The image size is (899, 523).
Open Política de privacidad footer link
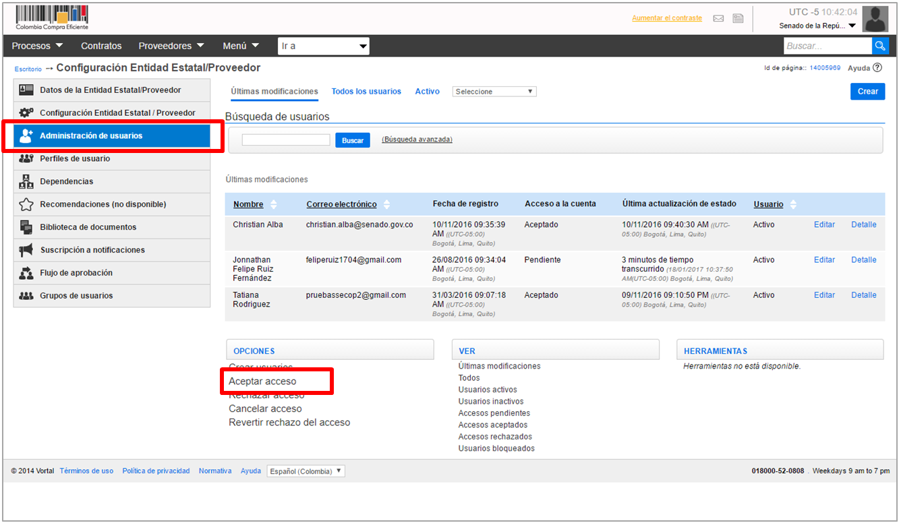pos(156,471)
